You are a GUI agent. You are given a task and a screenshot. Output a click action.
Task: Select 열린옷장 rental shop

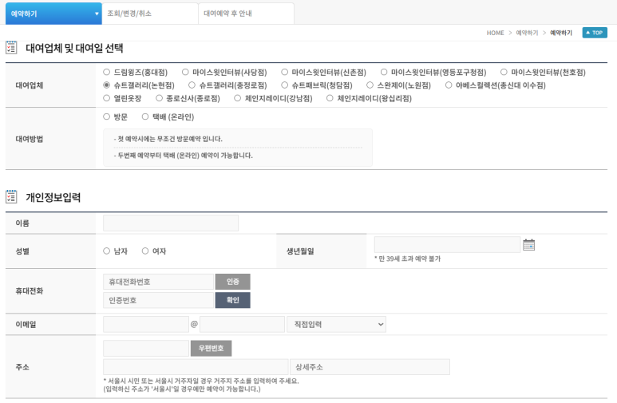[107, 98]
